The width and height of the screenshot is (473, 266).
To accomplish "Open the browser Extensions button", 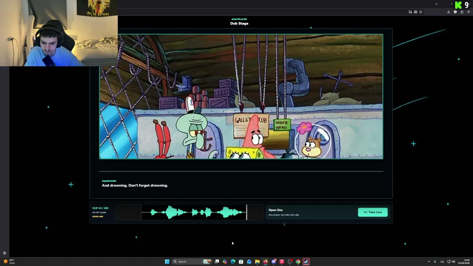I will 462,12.
